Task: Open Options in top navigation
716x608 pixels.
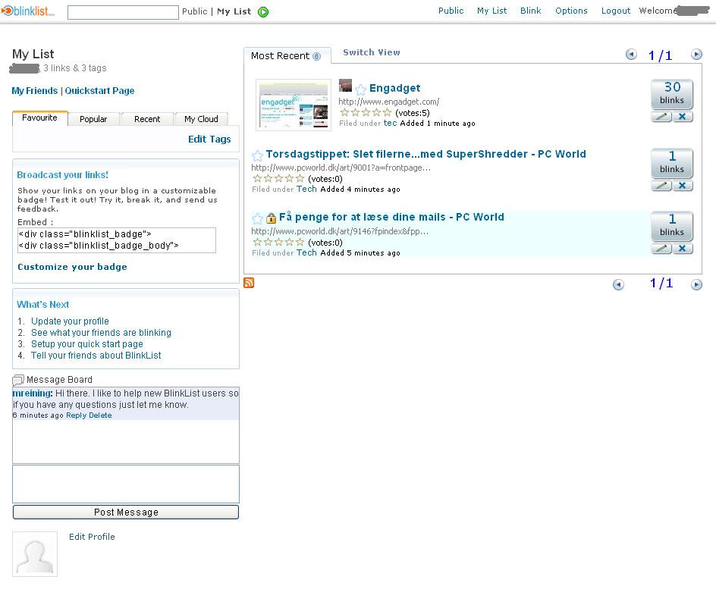Action: coord(571,11)
